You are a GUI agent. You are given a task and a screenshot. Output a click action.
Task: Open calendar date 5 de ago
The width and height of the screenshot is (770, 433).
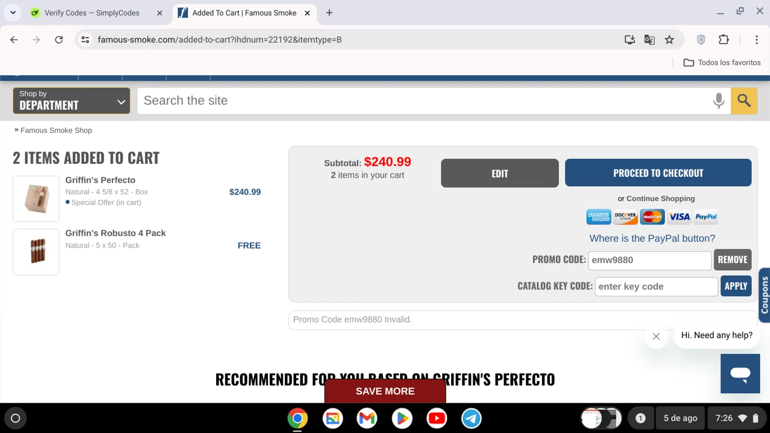point(680,418)
